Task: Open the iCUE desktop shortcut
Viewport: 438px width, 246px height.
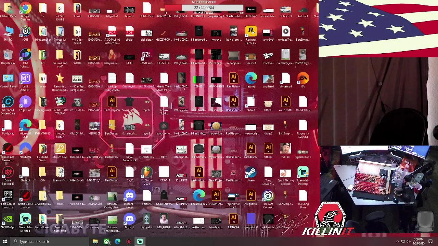Action: click(25, 34)
